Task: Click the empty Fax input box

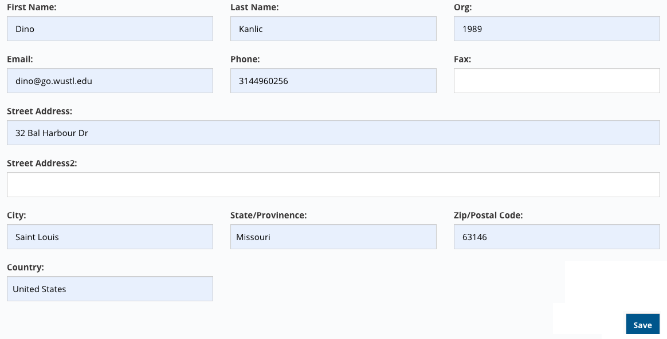Action: click(557, 81)
